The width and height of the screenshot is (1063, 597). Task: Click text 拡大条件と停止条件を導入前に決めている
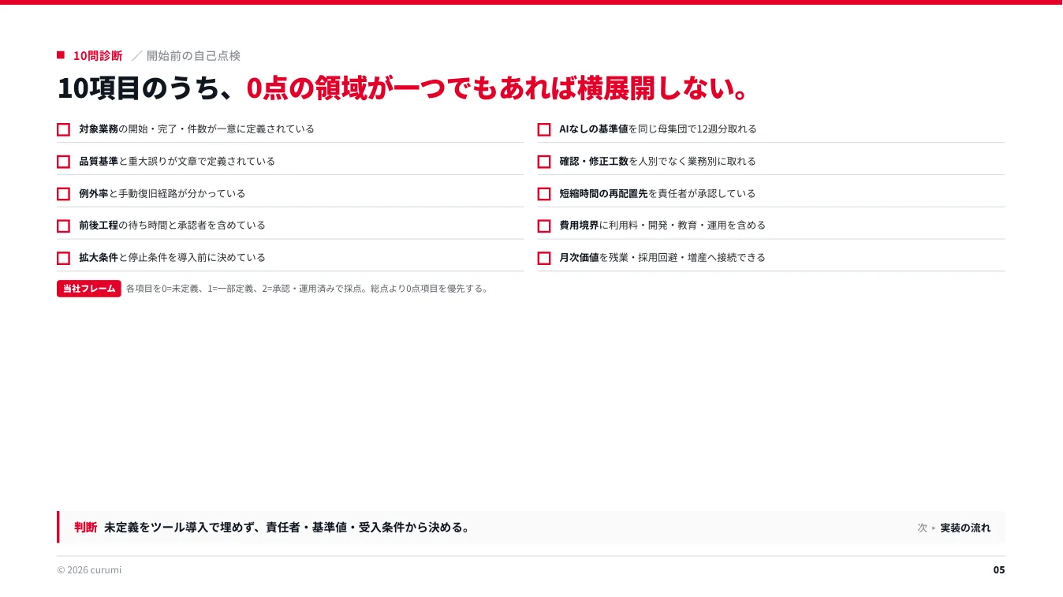pos(173,257)
